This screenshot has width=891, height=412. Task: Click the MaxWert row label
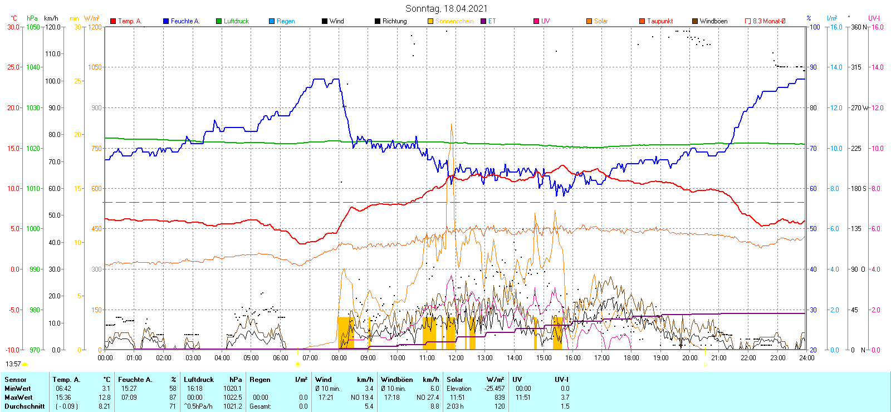(19, 398)
